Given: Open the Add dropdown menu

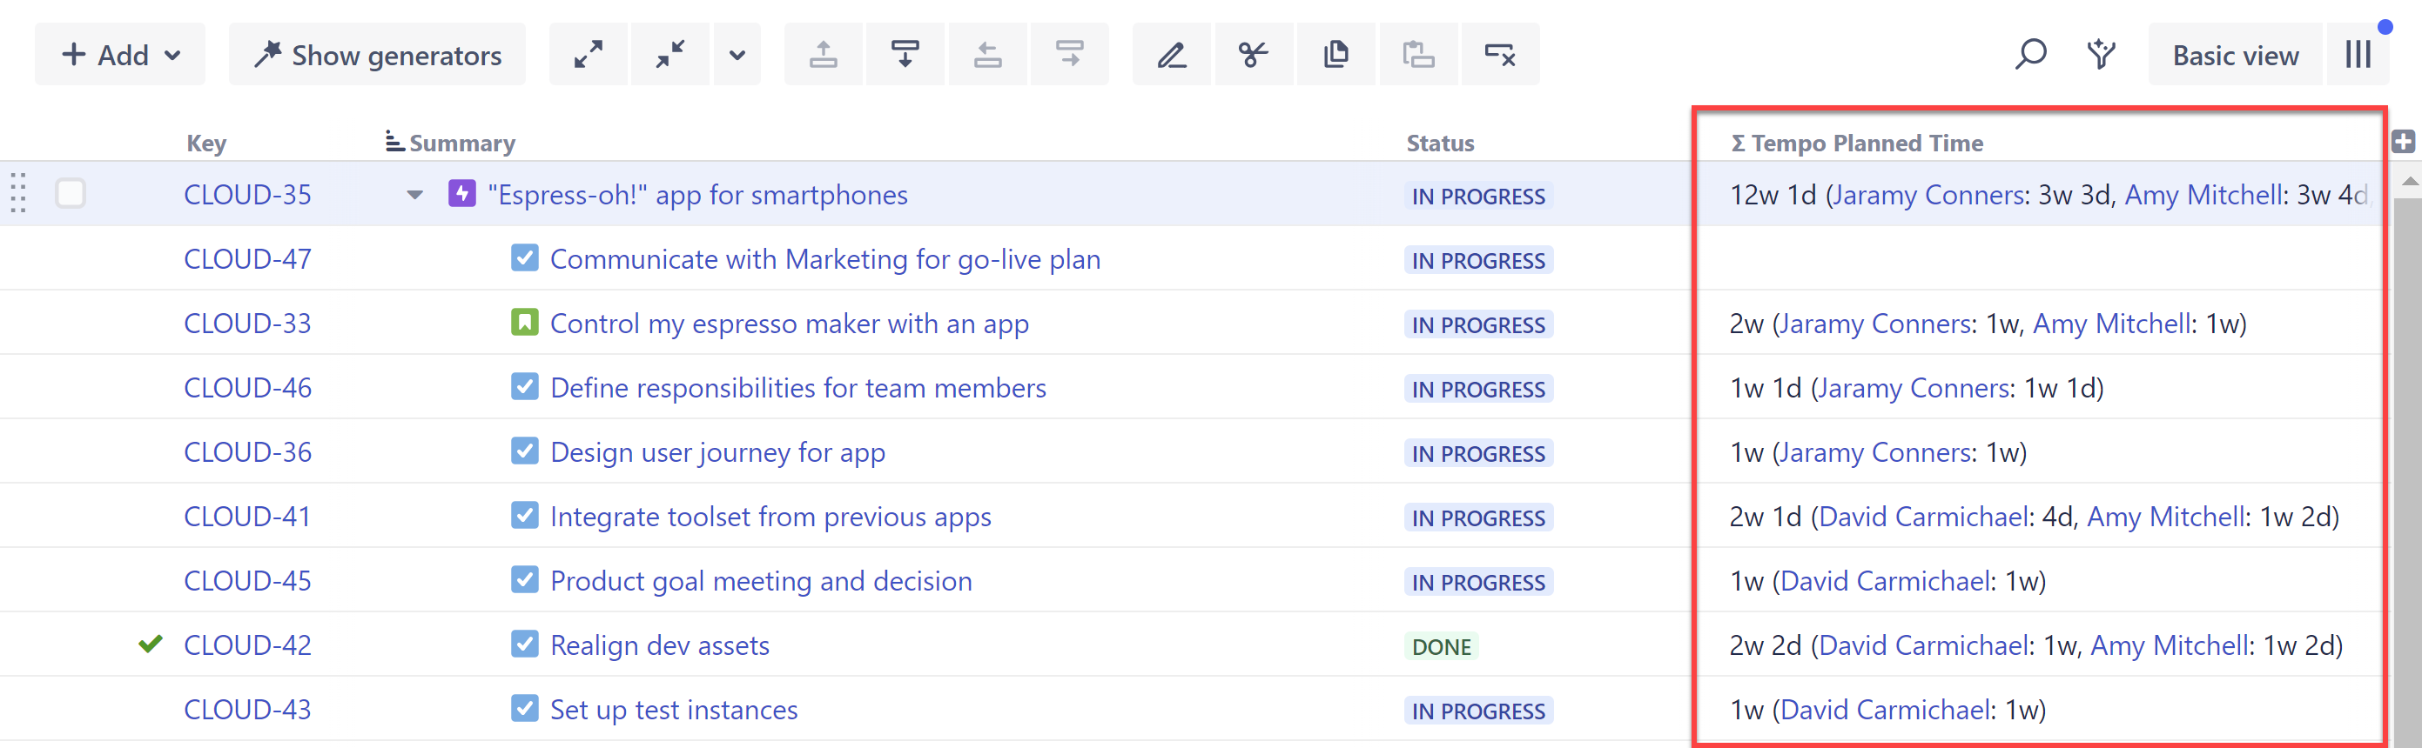Looking at the screenshot, I should [x=120, y=55].
